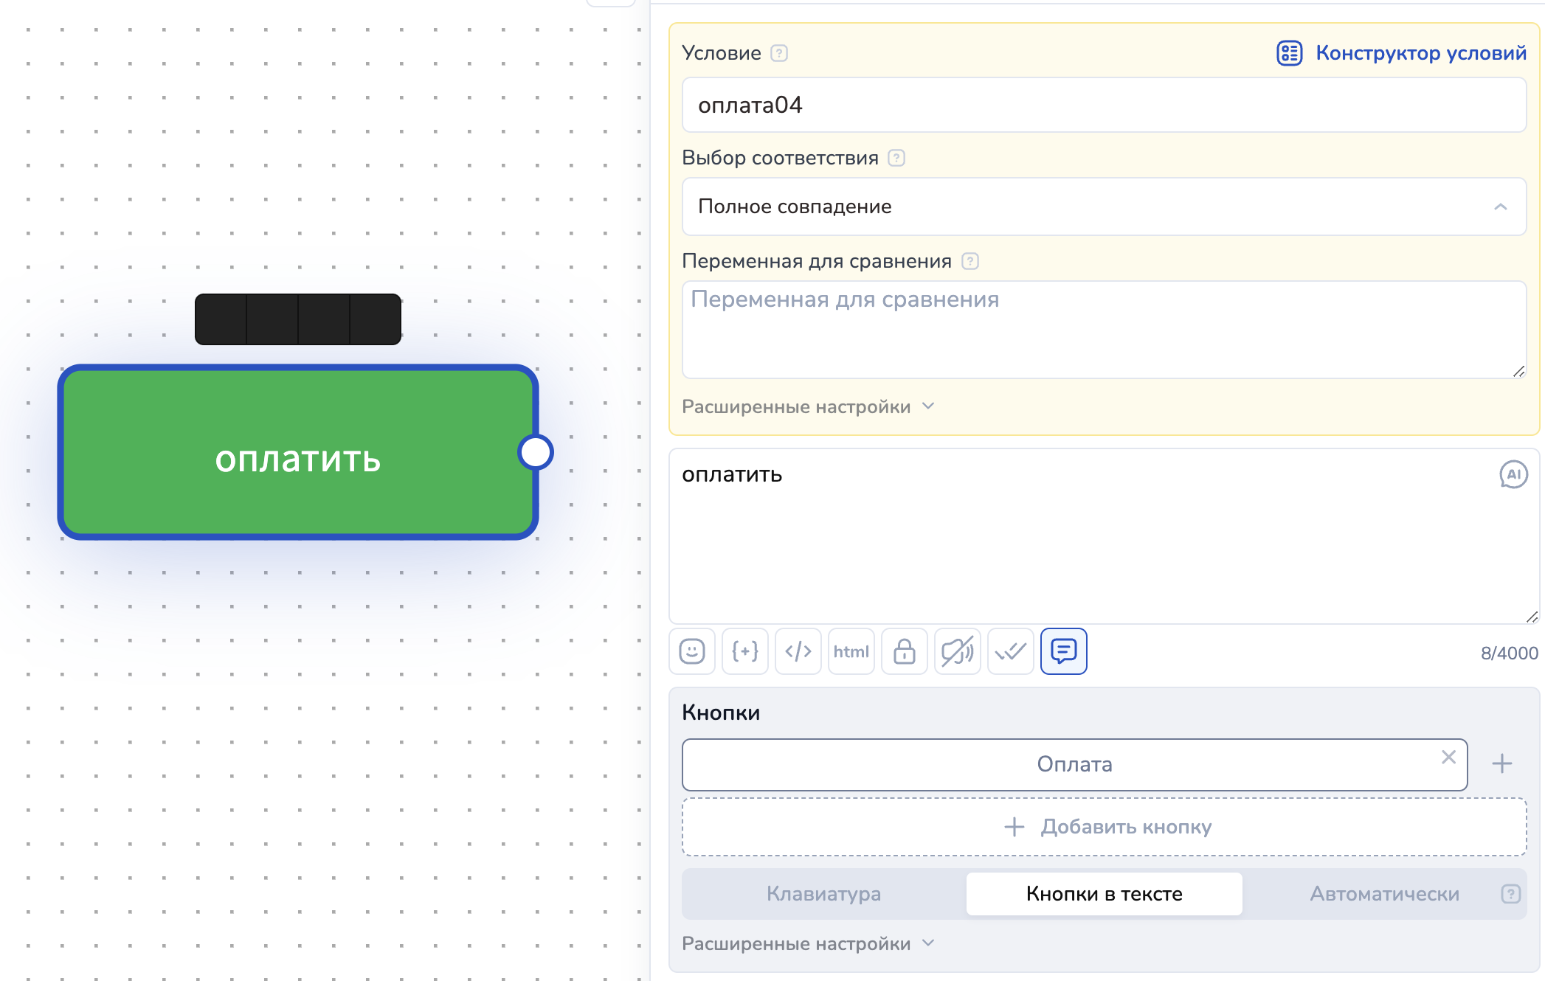This screenshot has height=981, width=1545.
Task: Open the AI assistant icon
Action: pyautogui.click(x=1513, y=474)
